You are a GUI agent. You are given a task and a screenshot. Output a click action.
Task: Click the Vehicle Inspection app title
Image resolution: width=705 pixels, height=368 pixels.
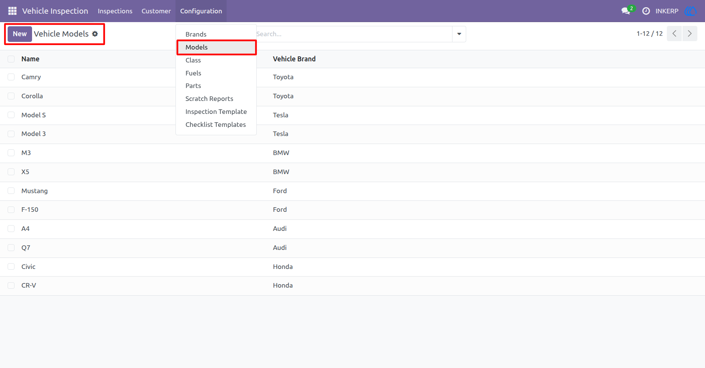tap(55, 11)
